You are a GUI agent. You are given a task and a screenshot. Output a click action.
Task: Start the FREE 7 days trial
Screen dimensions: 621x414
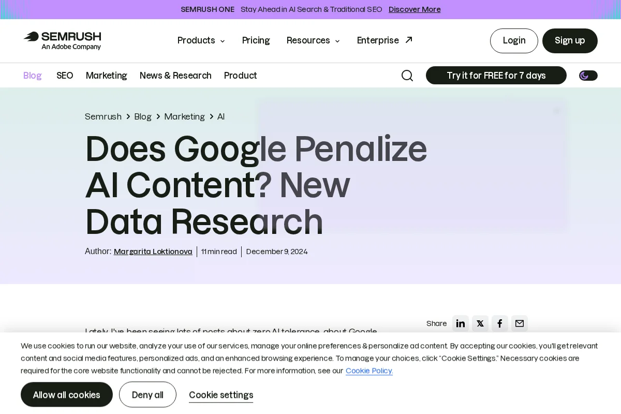pos(496,76)
